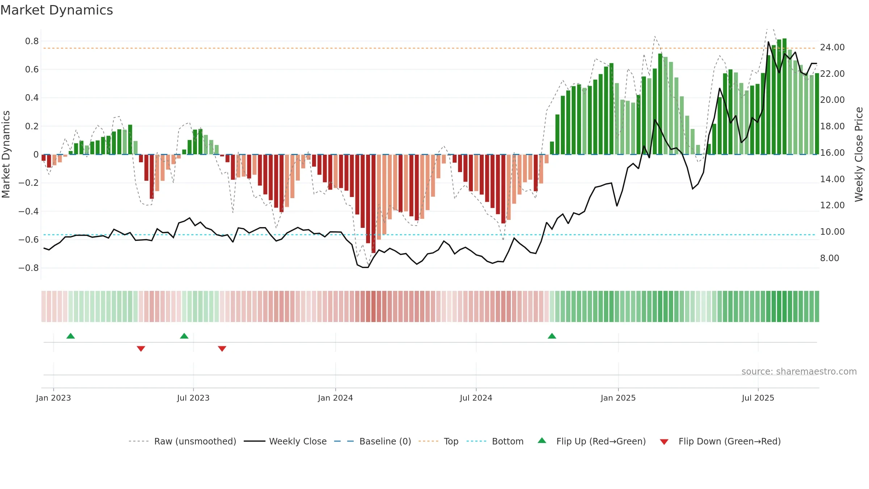Click the Jan 2025 x-axis label
This screenshot has width=869, height=489.
tap(618, 398)
